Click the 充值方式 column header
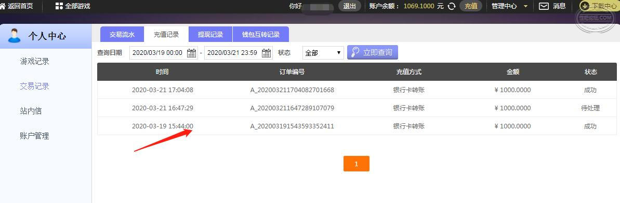620x203 pixels. [x=409, y=72]
